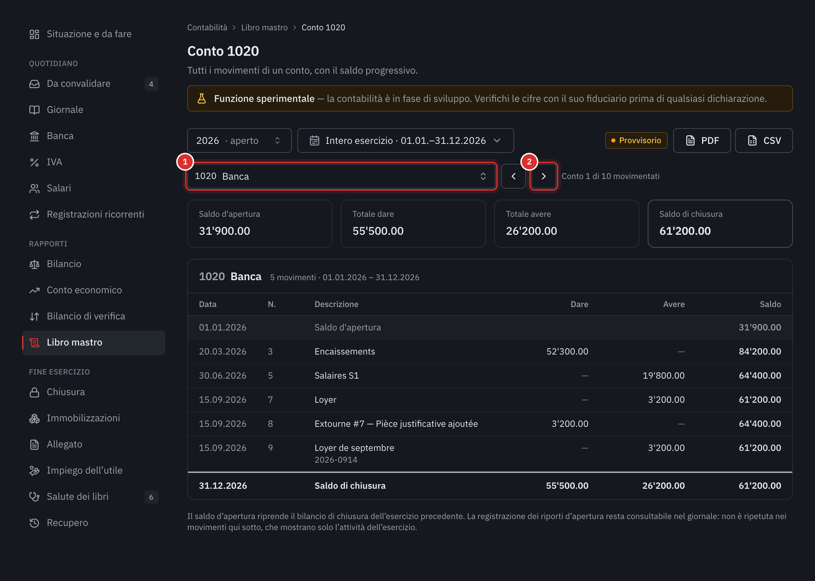Click the Chiusura lock icon
815x581 pixels.
(34, 392)
